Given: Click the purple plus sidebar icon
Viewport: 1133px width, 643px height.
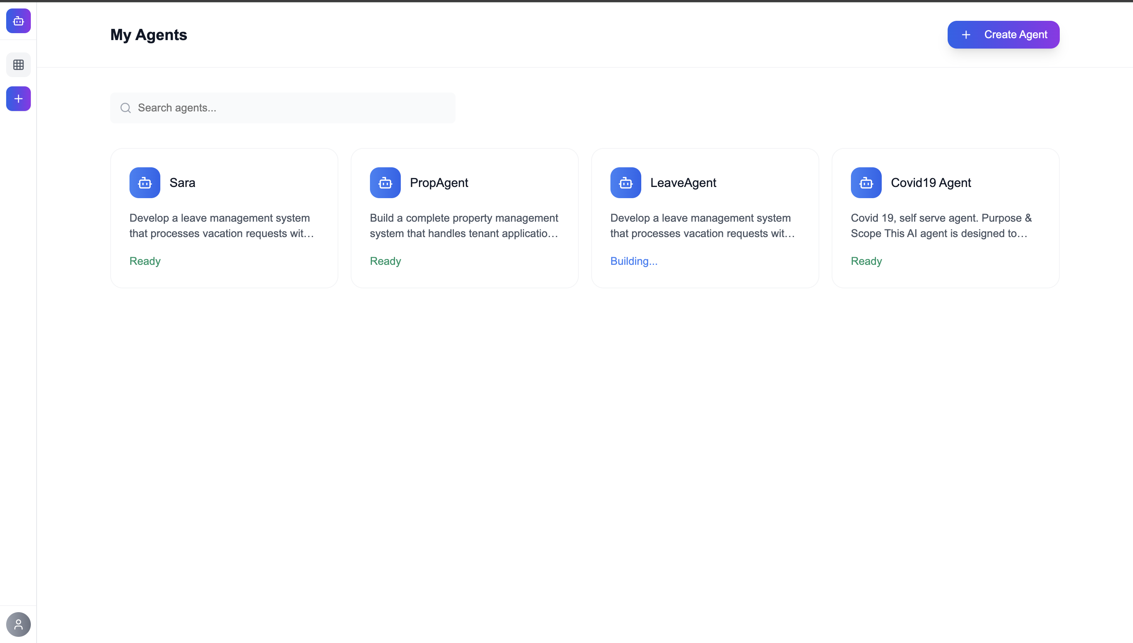Looking at the screenshot, I should pos(18,98).
